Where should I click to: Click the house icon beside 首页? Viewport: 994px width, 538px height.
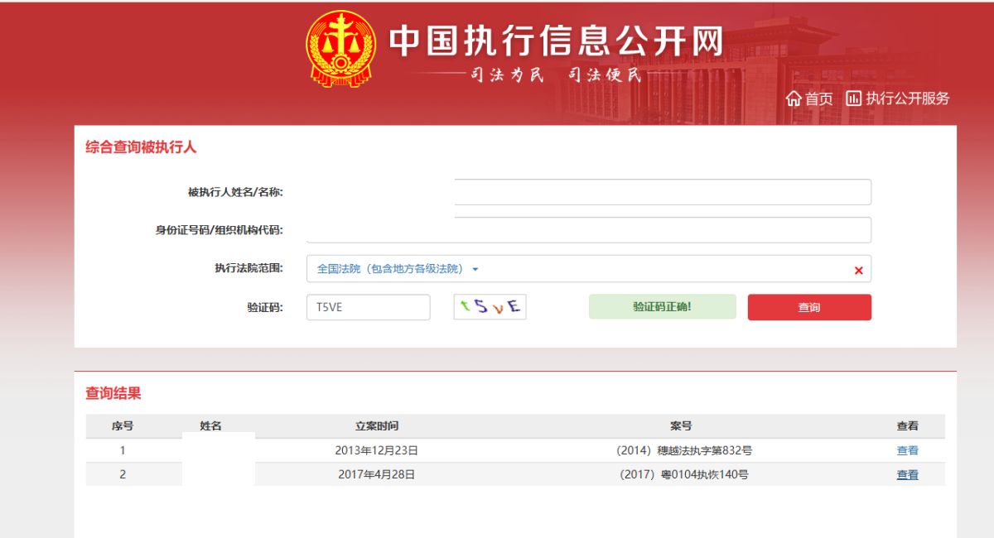[x=794, y=98]
